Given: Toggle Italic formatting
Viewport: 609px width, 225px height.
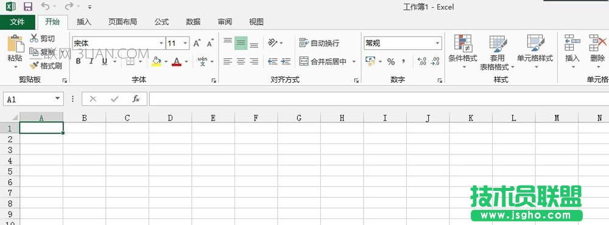Looking at the screenshot, I should pos(91,61).
